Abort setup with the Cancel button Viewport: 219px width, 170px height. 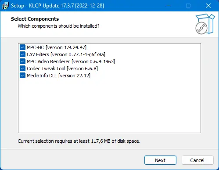pyautogui.click(x=197, y=160)
